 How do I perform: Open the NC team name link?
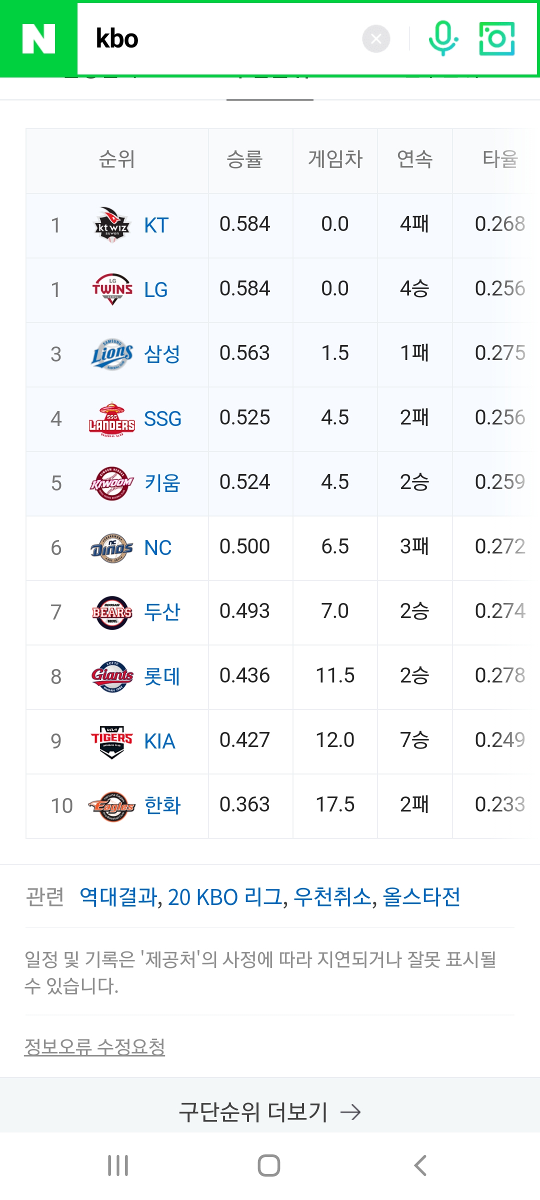point(158,548)
